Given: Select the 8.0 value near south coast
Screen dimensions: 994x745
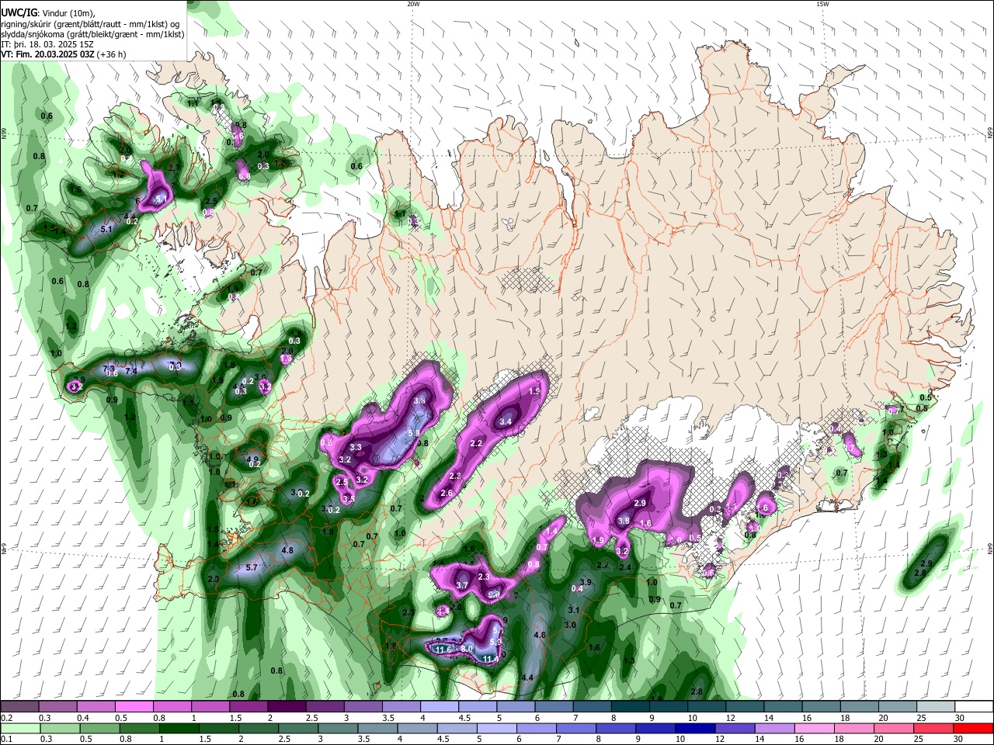Looking at the screenshot, I should coord(467,649).
